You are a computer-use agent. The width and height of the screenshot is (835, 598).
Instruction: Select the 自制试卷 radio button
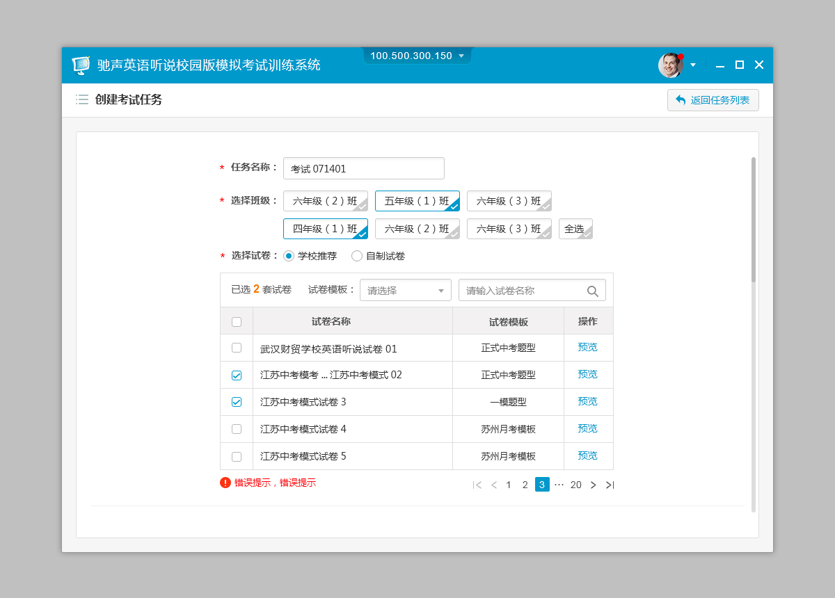tap(357, 256)
